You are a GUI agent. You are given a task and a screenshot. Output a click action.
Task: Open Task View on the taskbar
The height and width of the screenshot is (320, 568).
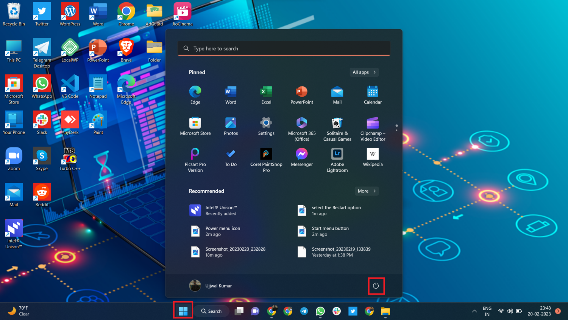[239, 311]
